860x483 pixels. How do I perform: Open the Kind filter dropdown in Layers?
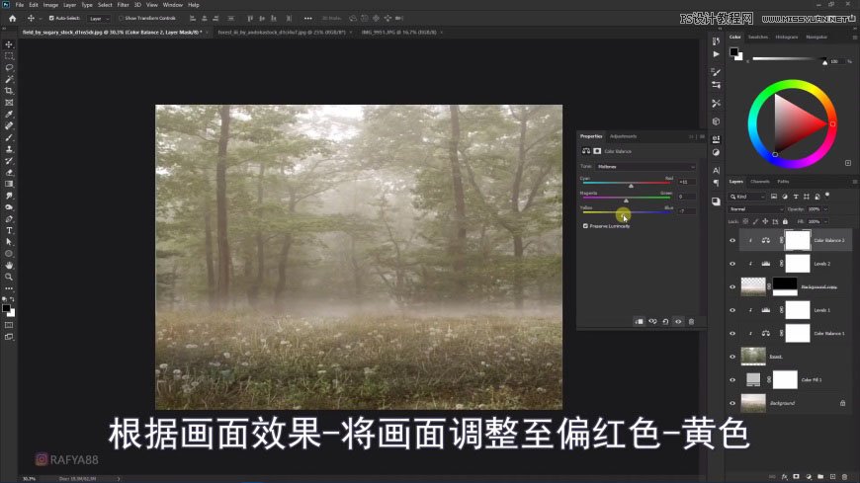coord(747,197)
